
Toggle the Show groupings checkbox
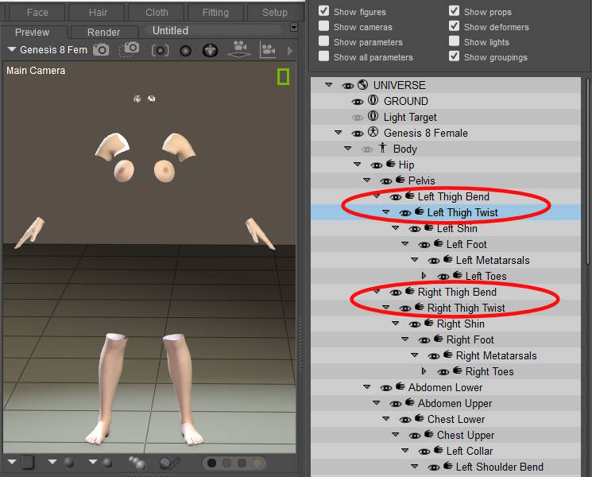pyautogui.click(x=455, y=56)
